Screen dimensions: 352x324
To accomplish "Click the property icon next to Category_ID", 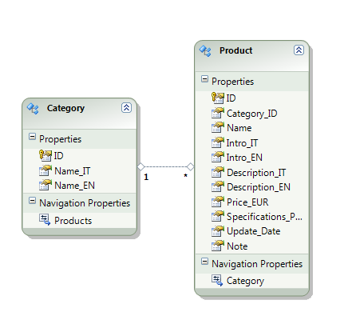I will click(218, 113).
